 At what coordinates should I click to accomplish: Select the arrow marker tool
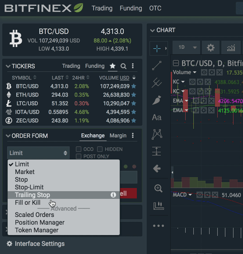(157, 169)
